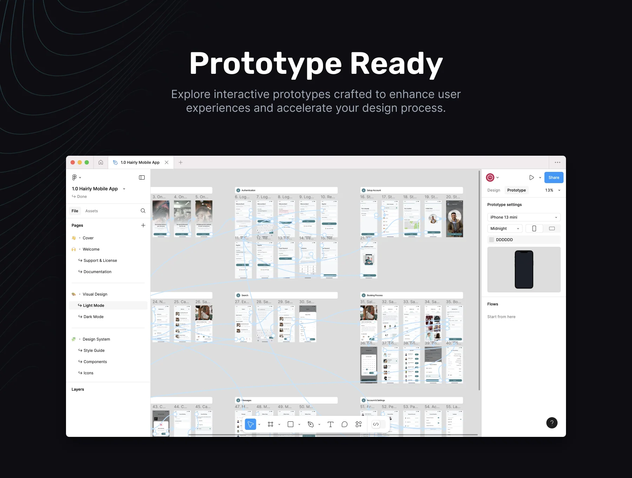Select the Light Mode page
Screen dimensions: 632x478
pos(108,305)
